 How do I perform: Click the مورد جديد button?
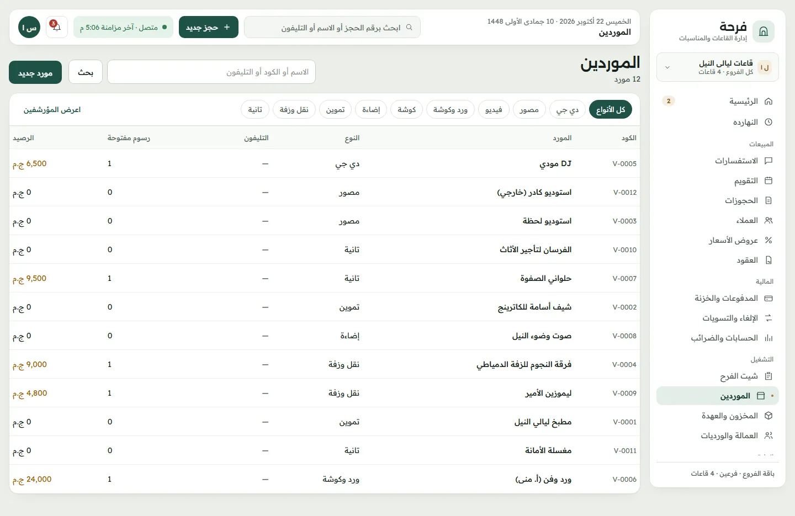(x=35, y=72)
